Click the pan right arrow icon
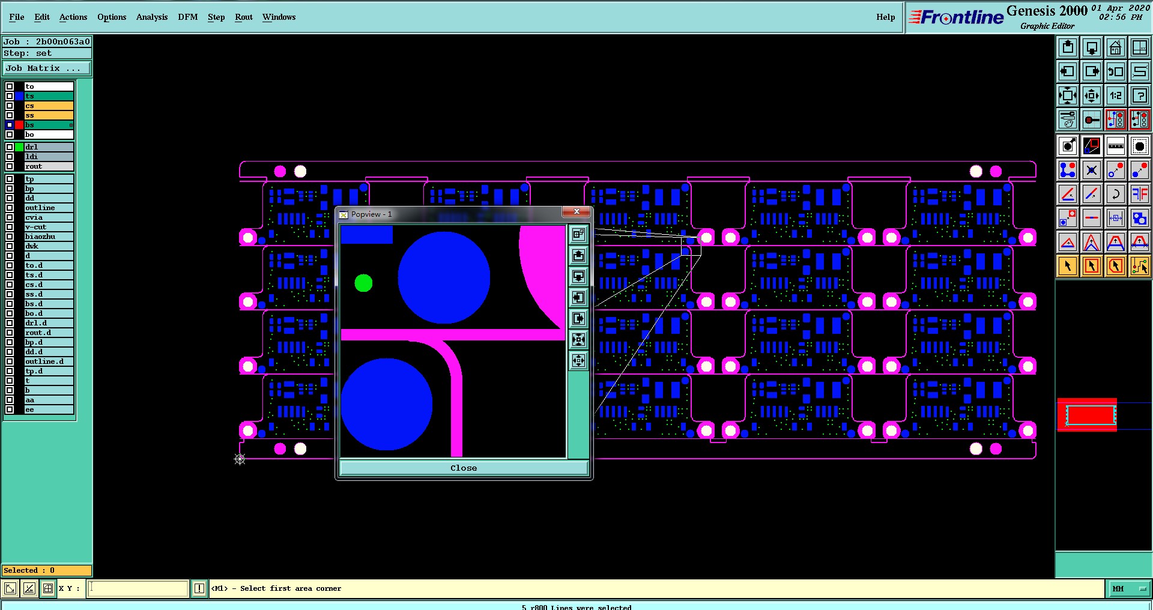The image size is (1153, 610). point(1092,71)
